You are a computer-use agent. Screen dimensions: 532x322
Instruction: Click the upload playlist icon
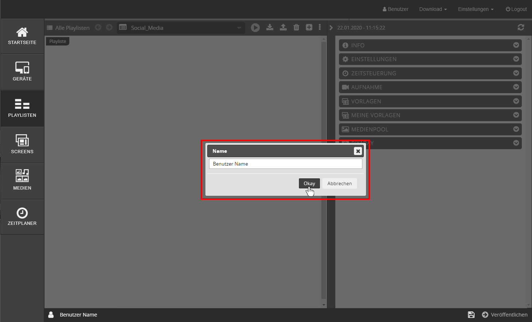tap(283, 27)
